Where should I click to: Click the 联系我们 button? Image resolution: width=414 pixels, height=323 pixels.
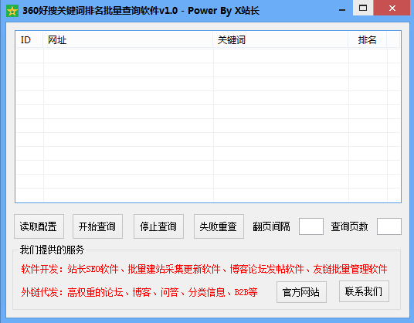364,291
